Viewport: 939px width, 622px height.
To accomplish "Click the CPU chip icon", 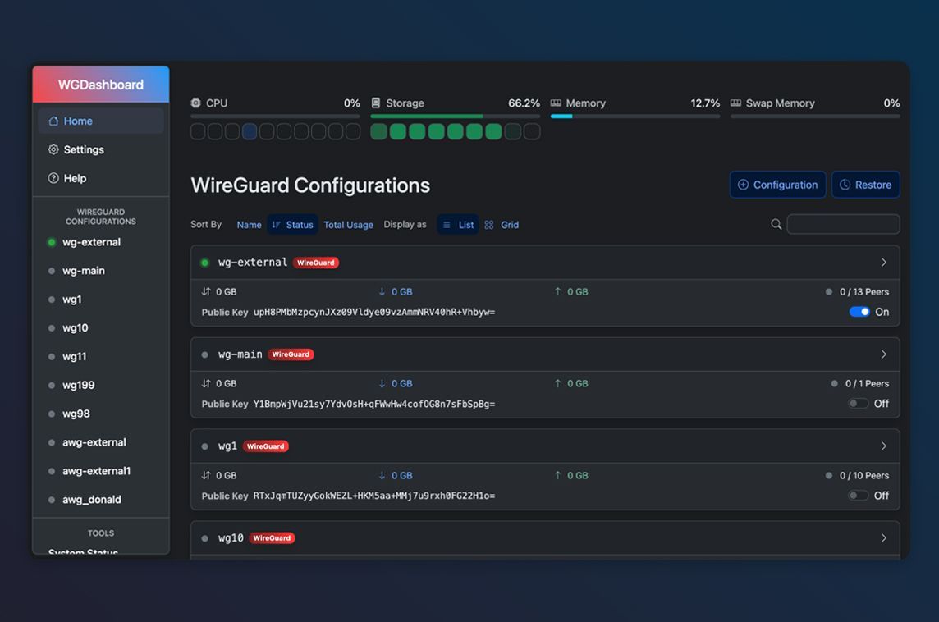I will coord(196,103).
